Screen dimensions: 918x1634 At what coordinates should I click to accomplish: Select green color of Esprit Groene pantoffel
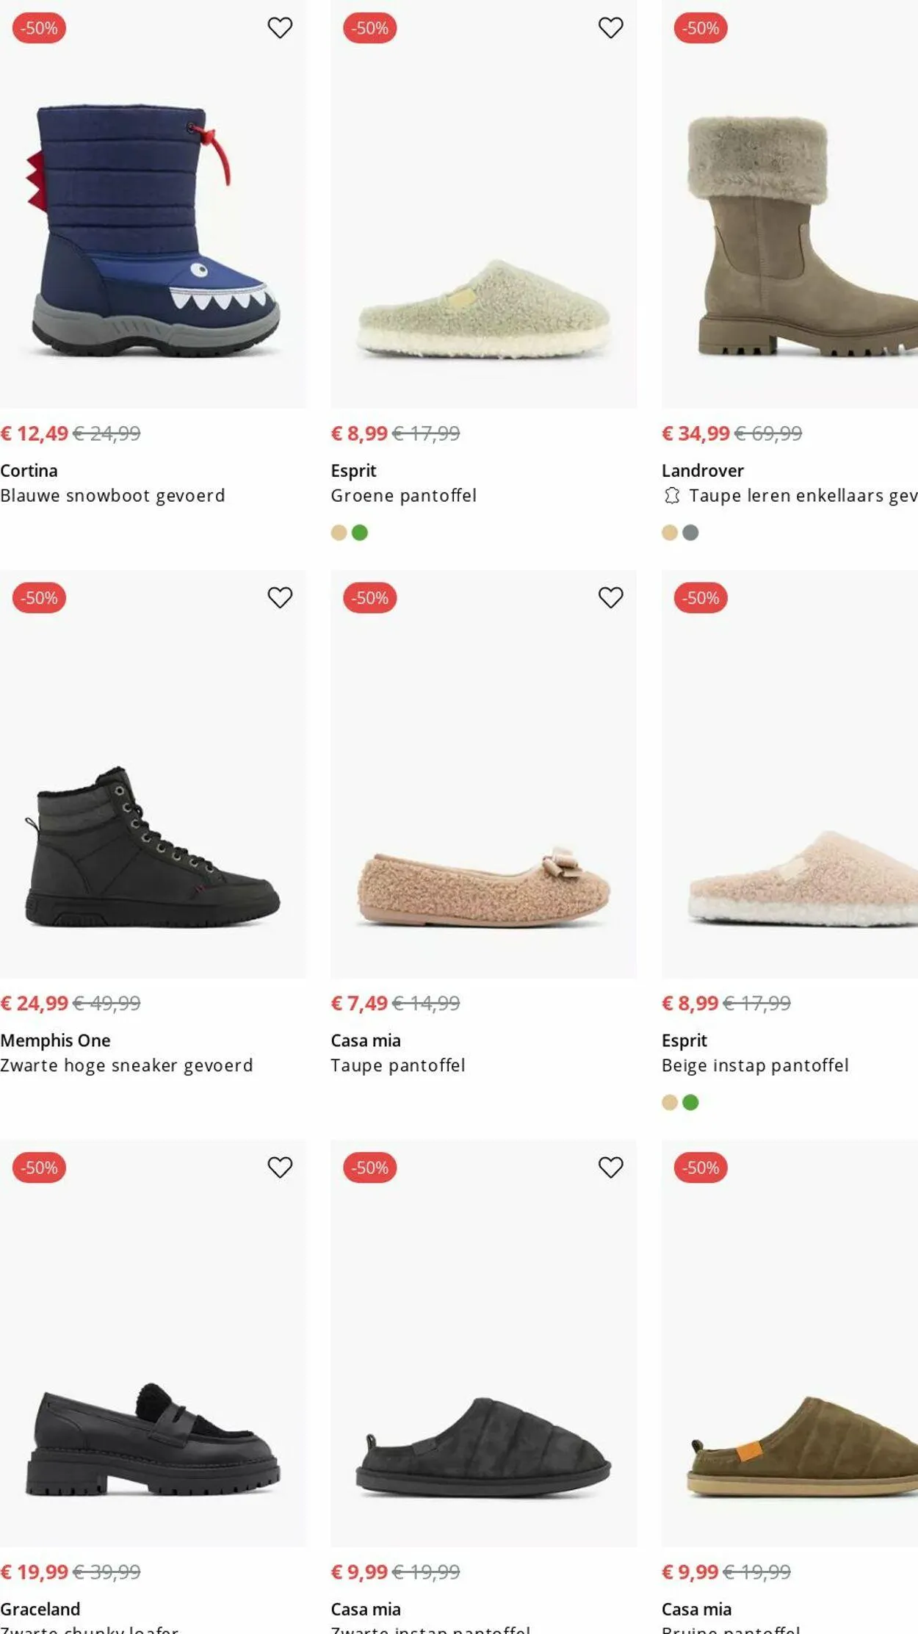click(360, 533)
